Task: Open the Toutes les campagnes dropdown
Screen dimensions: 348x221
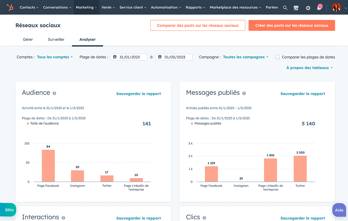Action: point(246,57)
